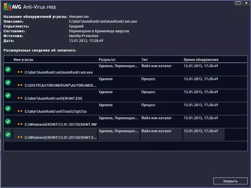Click result 'Удалено' for ERUNT.EXE row

pyautogui.click(x=105, y=92)
